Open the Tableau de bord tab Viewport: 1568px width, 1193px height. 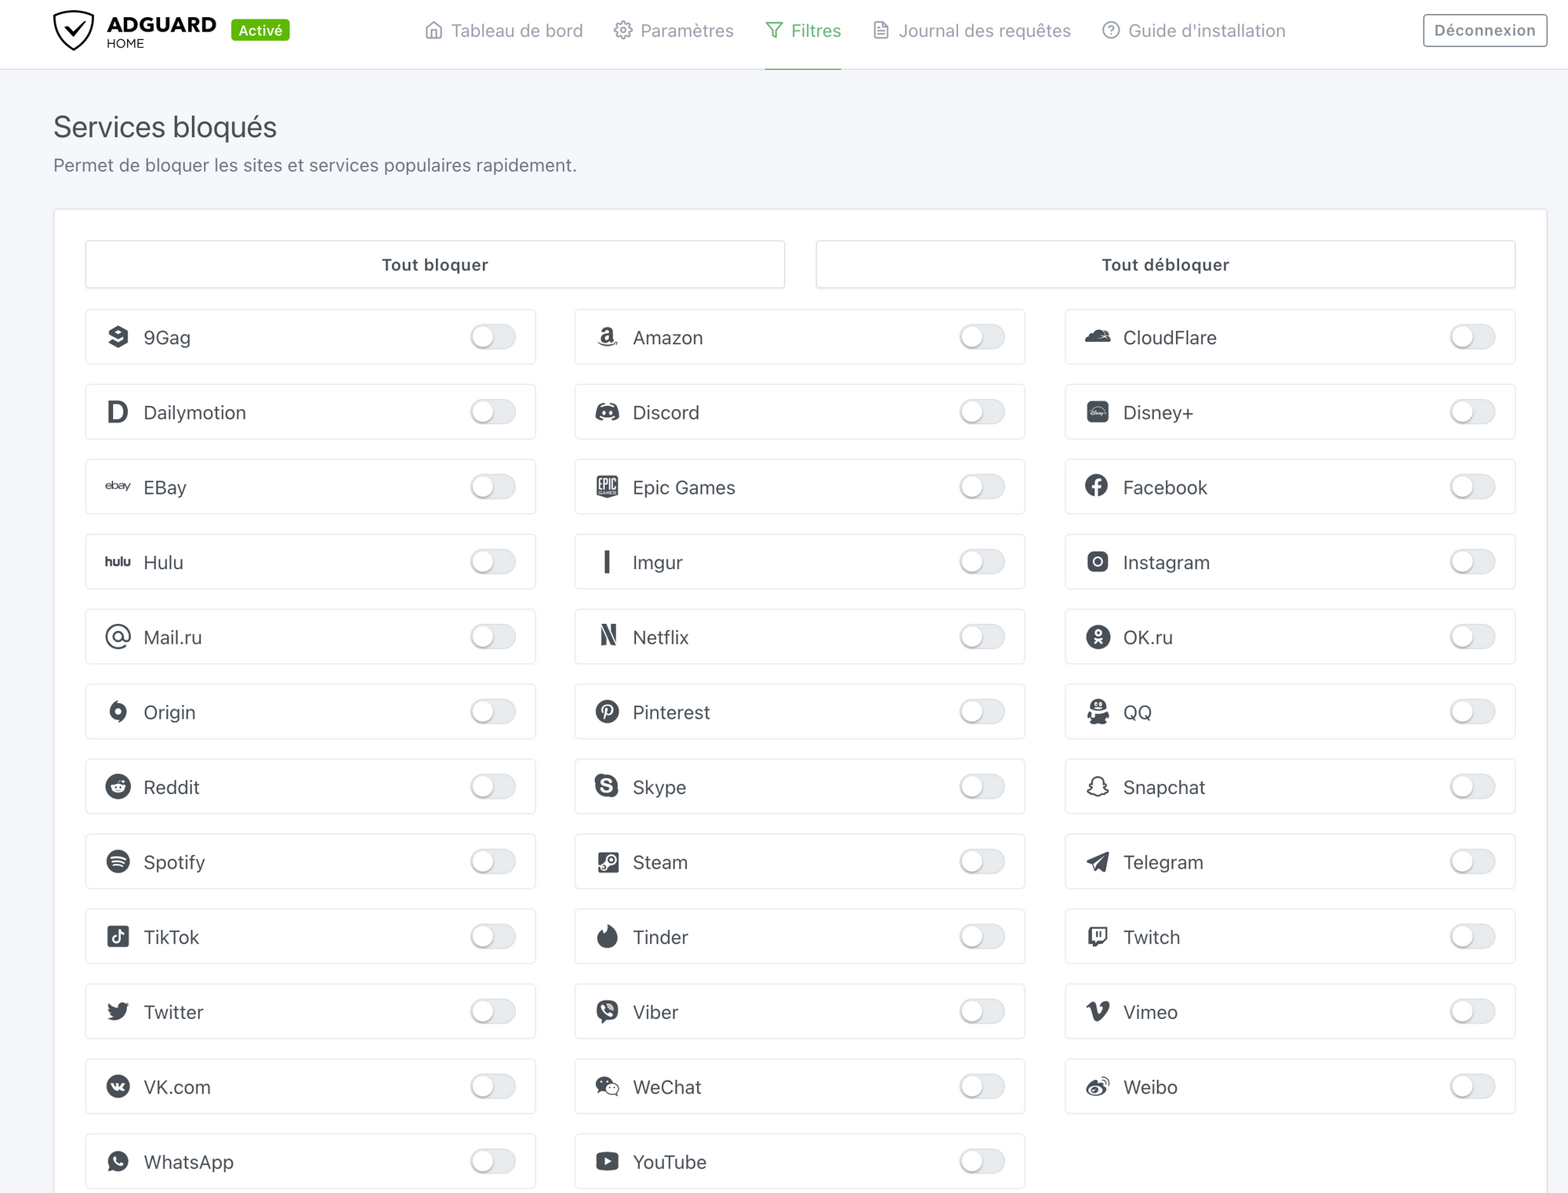504,31
